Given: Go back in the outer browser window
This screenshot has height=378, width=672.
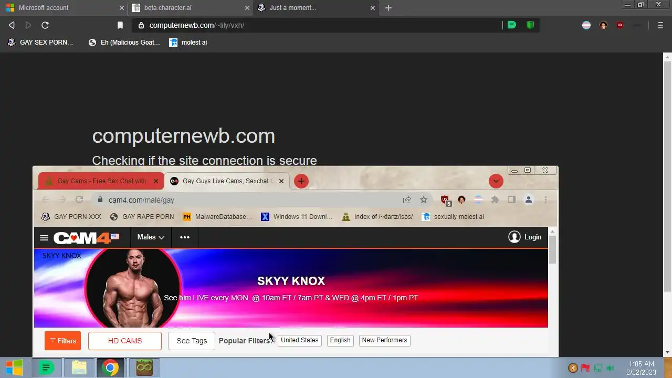Looking at the screenshot, I should (x=12, y=25).
